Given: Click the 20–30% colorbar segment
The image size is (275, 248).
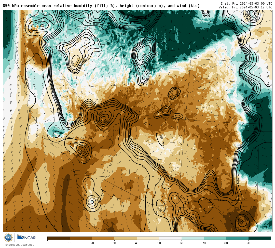Looking at the screenshot, I should pos(103,238).
